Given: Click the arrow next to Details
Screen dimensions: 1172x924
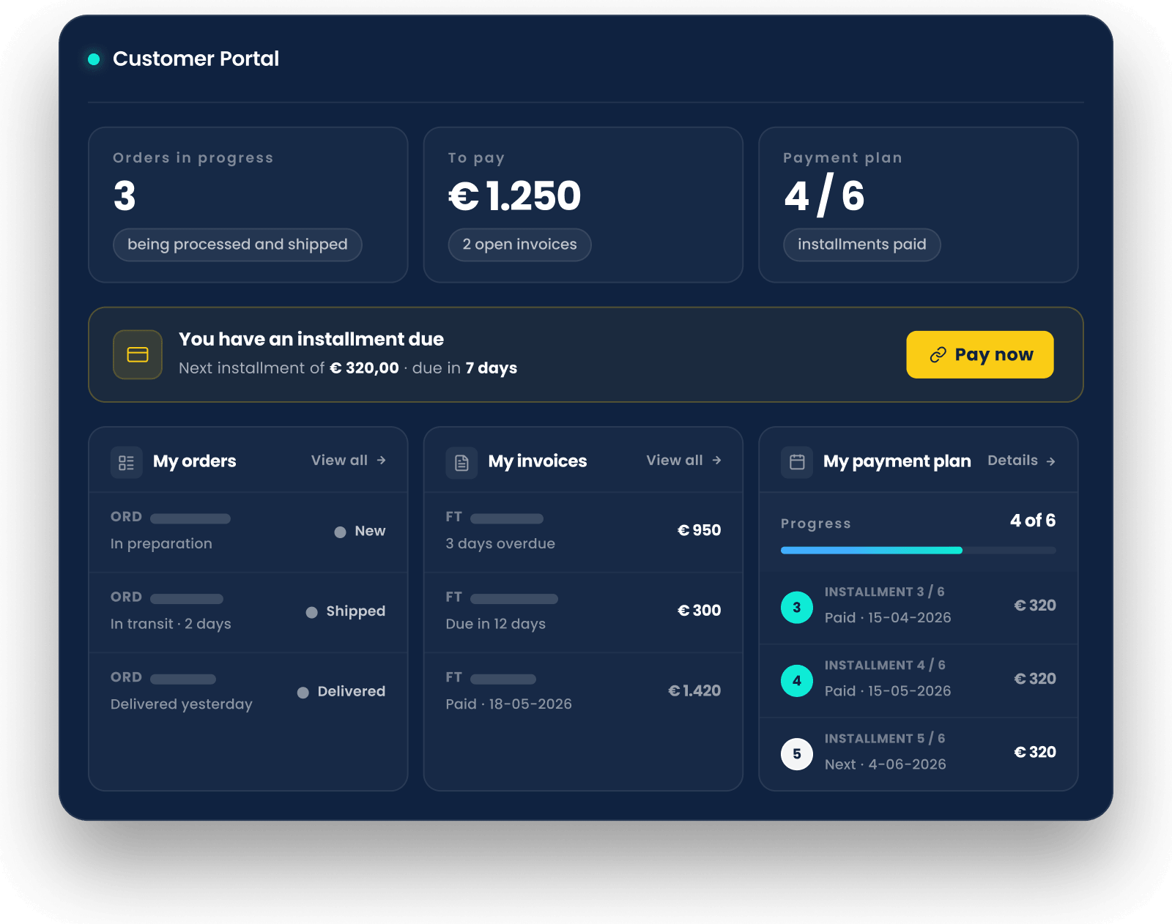Looking at the screenshot, I should [x=1050, y=461].
